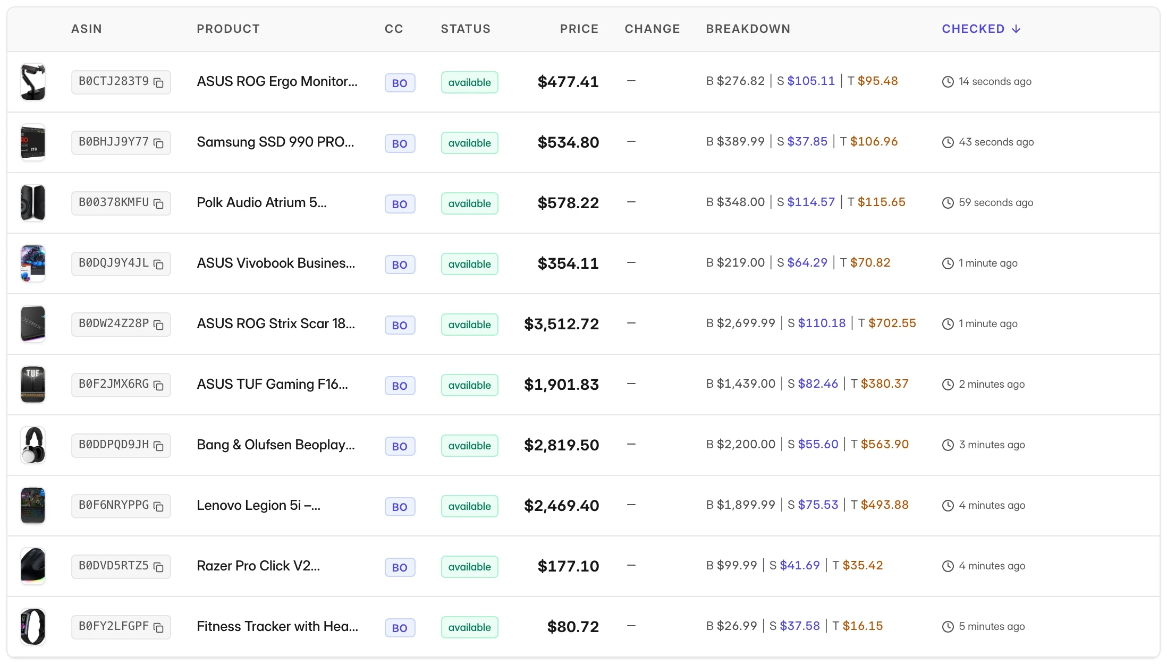This screenshot has height=665, width=1167.
Task: Open the ASUS ROG Ergo Monitor product
Action: 277,81
